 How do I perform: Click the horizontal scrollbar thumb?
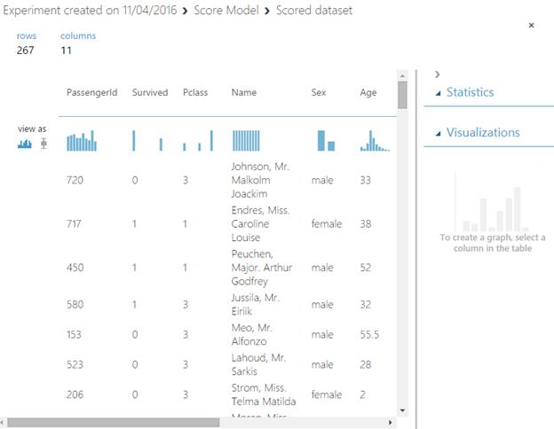click(x=113, y=422)
